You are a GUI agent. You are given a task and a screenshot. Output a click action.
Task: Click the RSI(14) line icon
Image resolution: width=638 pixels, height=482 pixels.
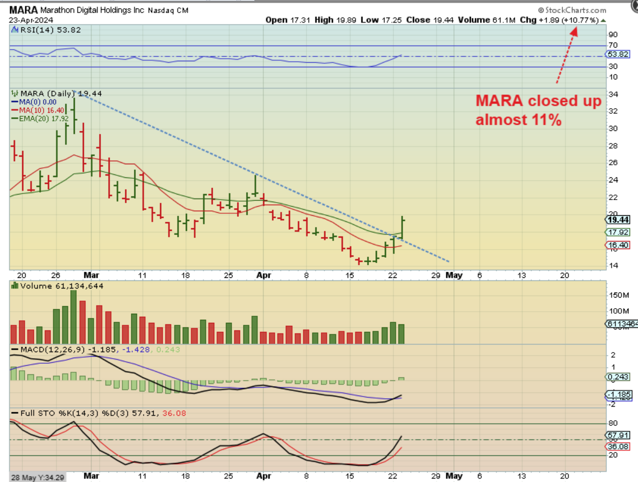(x=15, y=30)
